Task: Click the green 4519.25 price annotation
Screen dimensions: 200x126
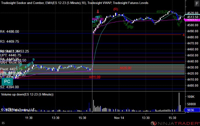Action: point(162,12)
